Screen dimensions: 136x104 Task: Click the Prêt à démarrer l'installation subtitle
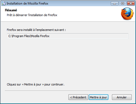(x=32, y=15)
